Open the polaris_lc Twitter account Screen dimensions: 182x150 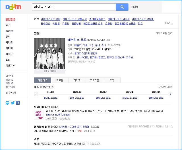(x=65, y=119)
